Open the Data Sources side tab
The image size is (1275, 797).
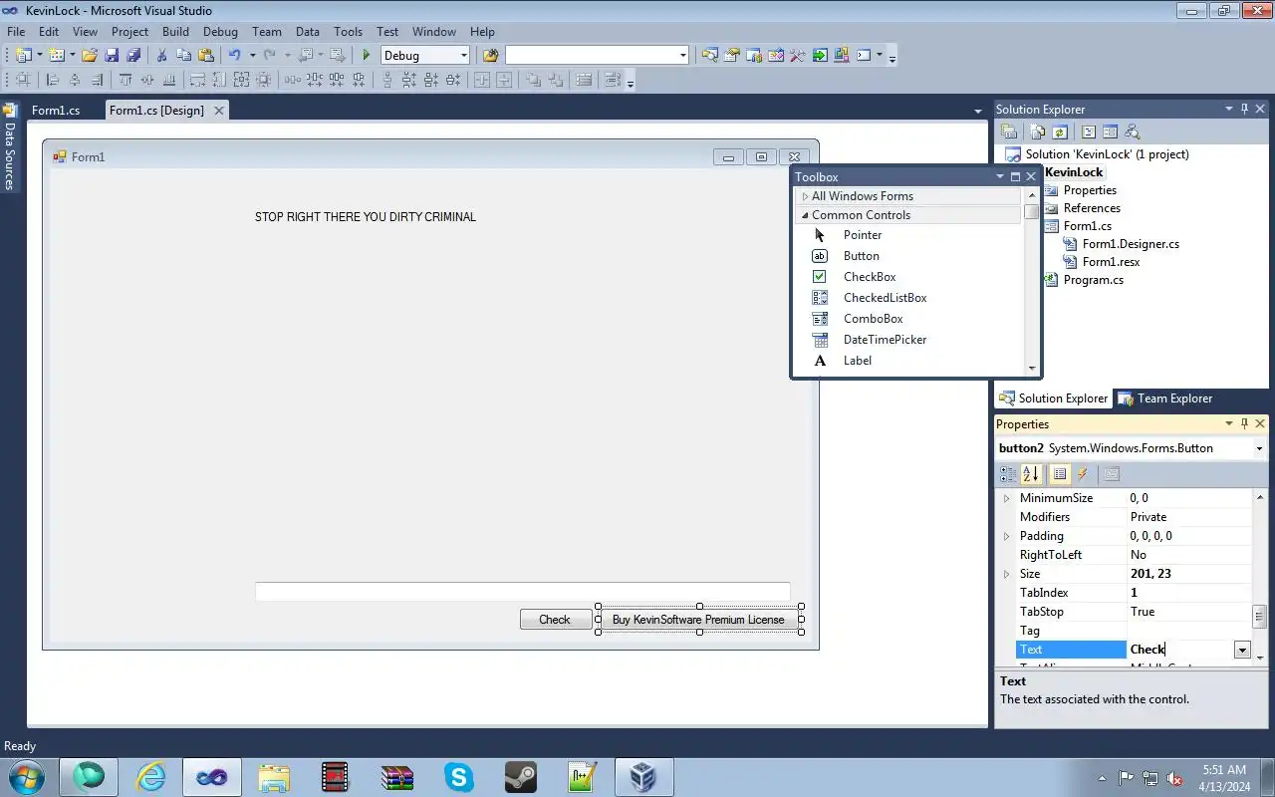click(10, 147)
